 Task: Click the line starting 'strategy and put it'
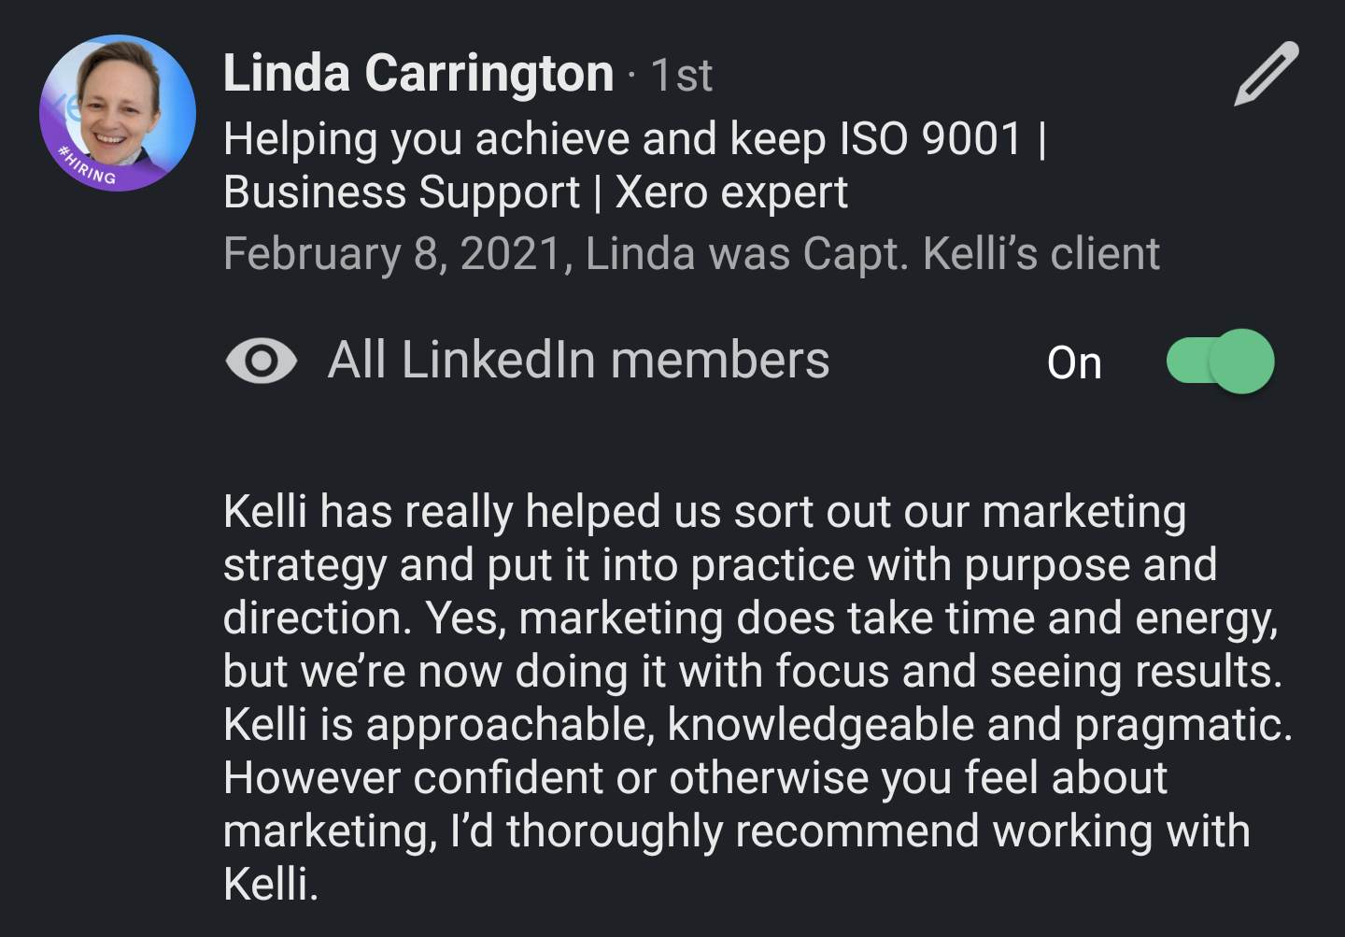click(719, 565)
